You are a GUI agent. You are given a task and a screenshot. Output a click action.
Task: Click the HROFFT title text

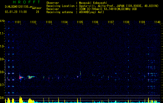coord(26,2)
